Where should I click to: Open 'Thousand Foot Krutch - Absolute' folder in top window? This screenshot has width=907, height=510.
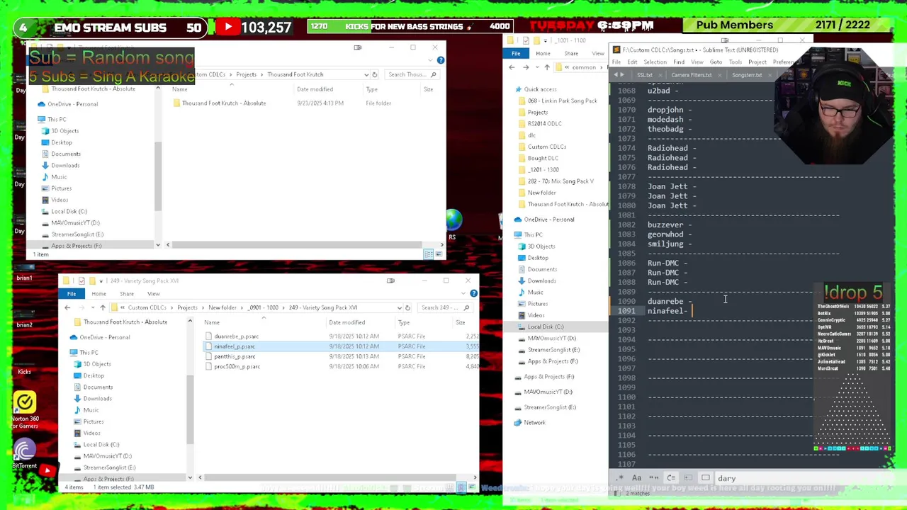[x=223, y=103]
